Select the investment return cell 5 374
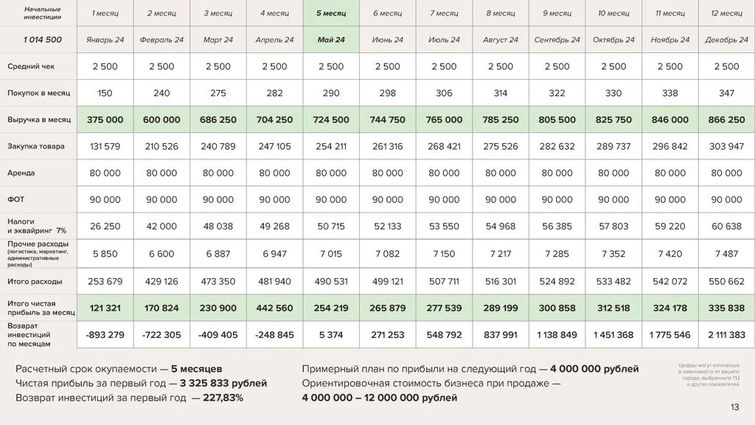Screen dimensions: 755x425 330,334
